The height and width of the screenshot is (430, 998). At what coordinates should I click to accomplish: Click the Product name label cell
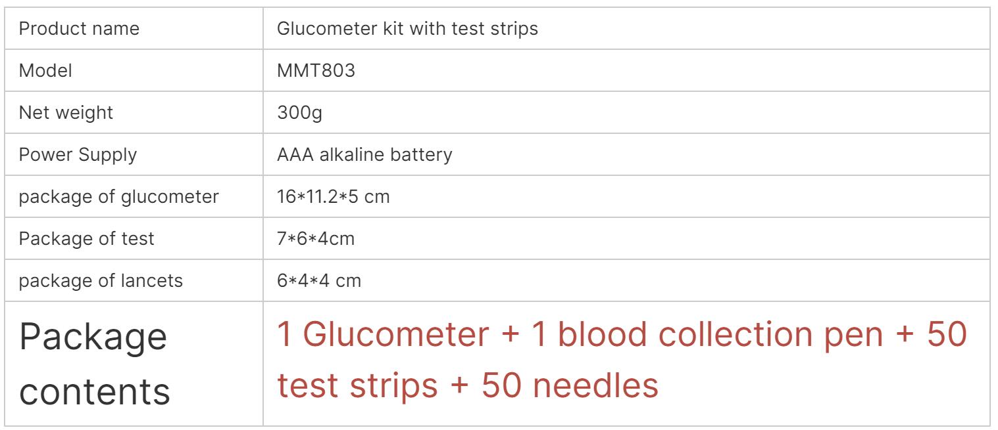click(x=136, y=30)
